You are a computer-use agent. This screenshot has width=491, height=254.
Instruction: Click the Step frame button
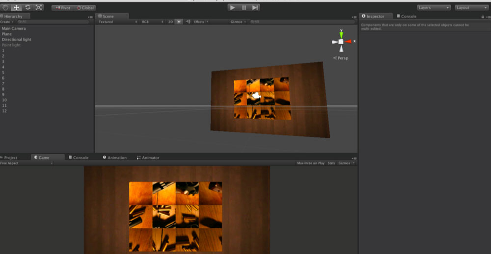pyautogui.click(x=255, y=7)
